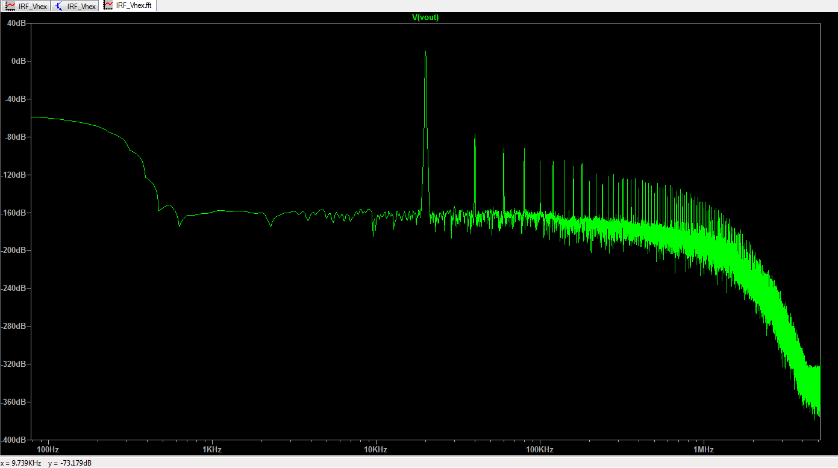Screen dimensions: 838x468
Task: Click the 10KHz frequency axis label
Action: (x=375, y=450)
